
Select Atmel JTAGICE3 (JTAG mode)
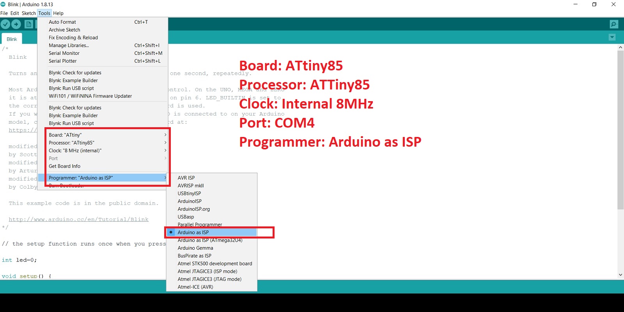click(x=212, y=279)
